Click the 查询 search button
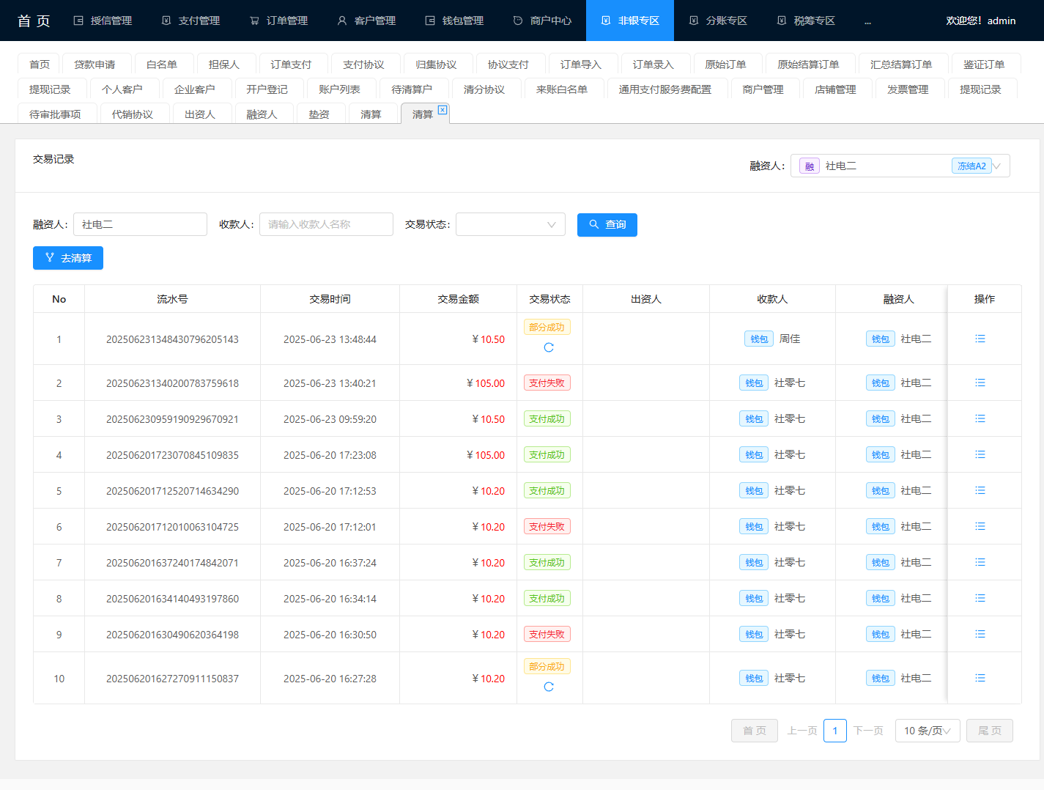Screen dimensions: 1044x790 [x=607, y=225]
